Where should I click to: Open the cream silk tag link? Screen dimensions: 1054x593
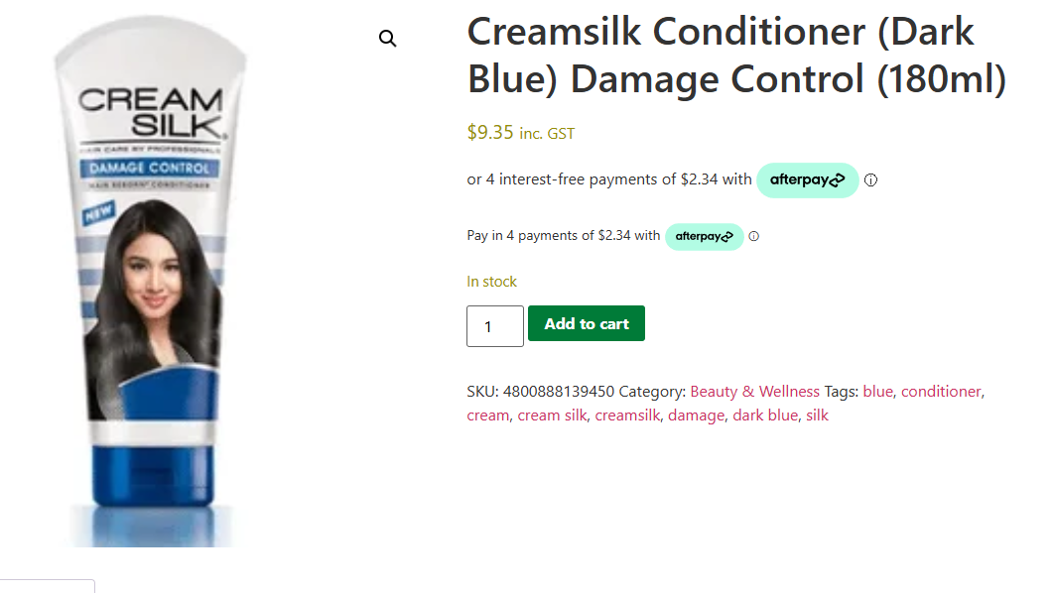click(552, 415)
